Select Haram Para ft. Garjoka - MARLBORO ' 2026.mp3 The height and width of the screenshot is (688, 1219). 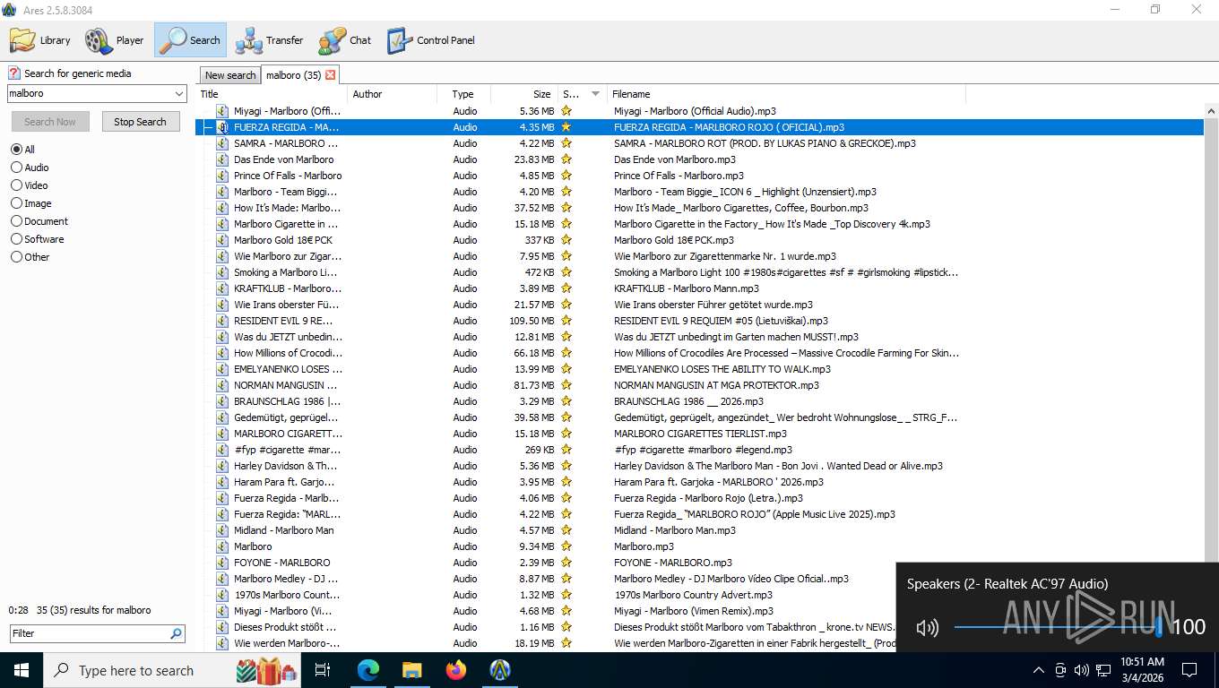click(x=718, y=482)
